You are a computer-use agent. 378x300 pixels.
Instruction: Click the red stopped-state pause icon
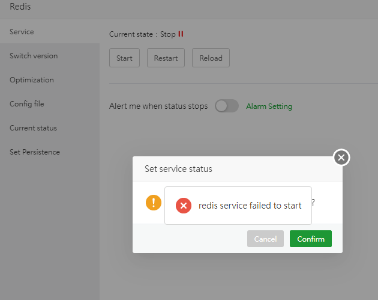pos(181,34)
